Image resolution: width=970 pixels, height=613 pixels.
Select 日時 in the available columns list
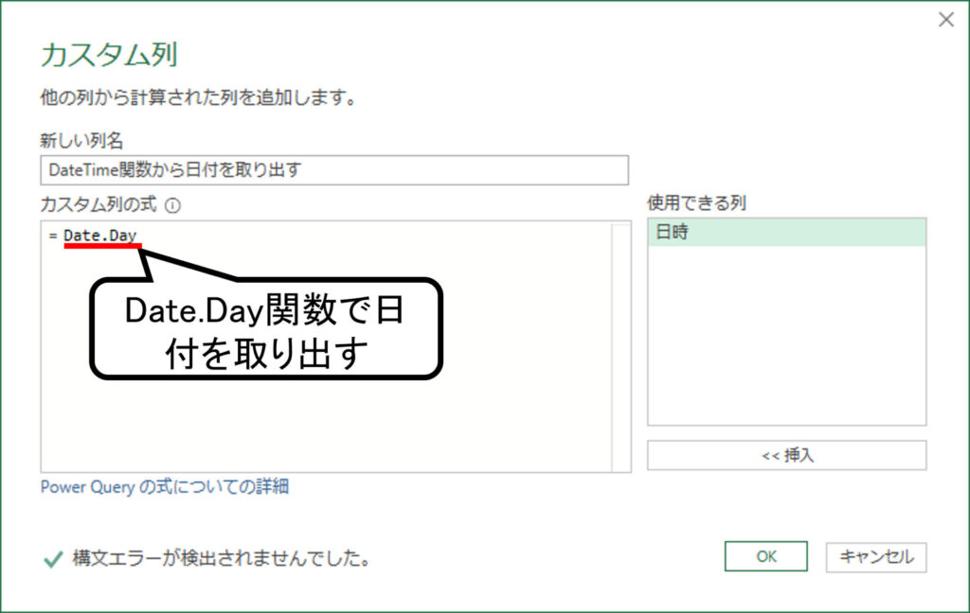[787, 233]
